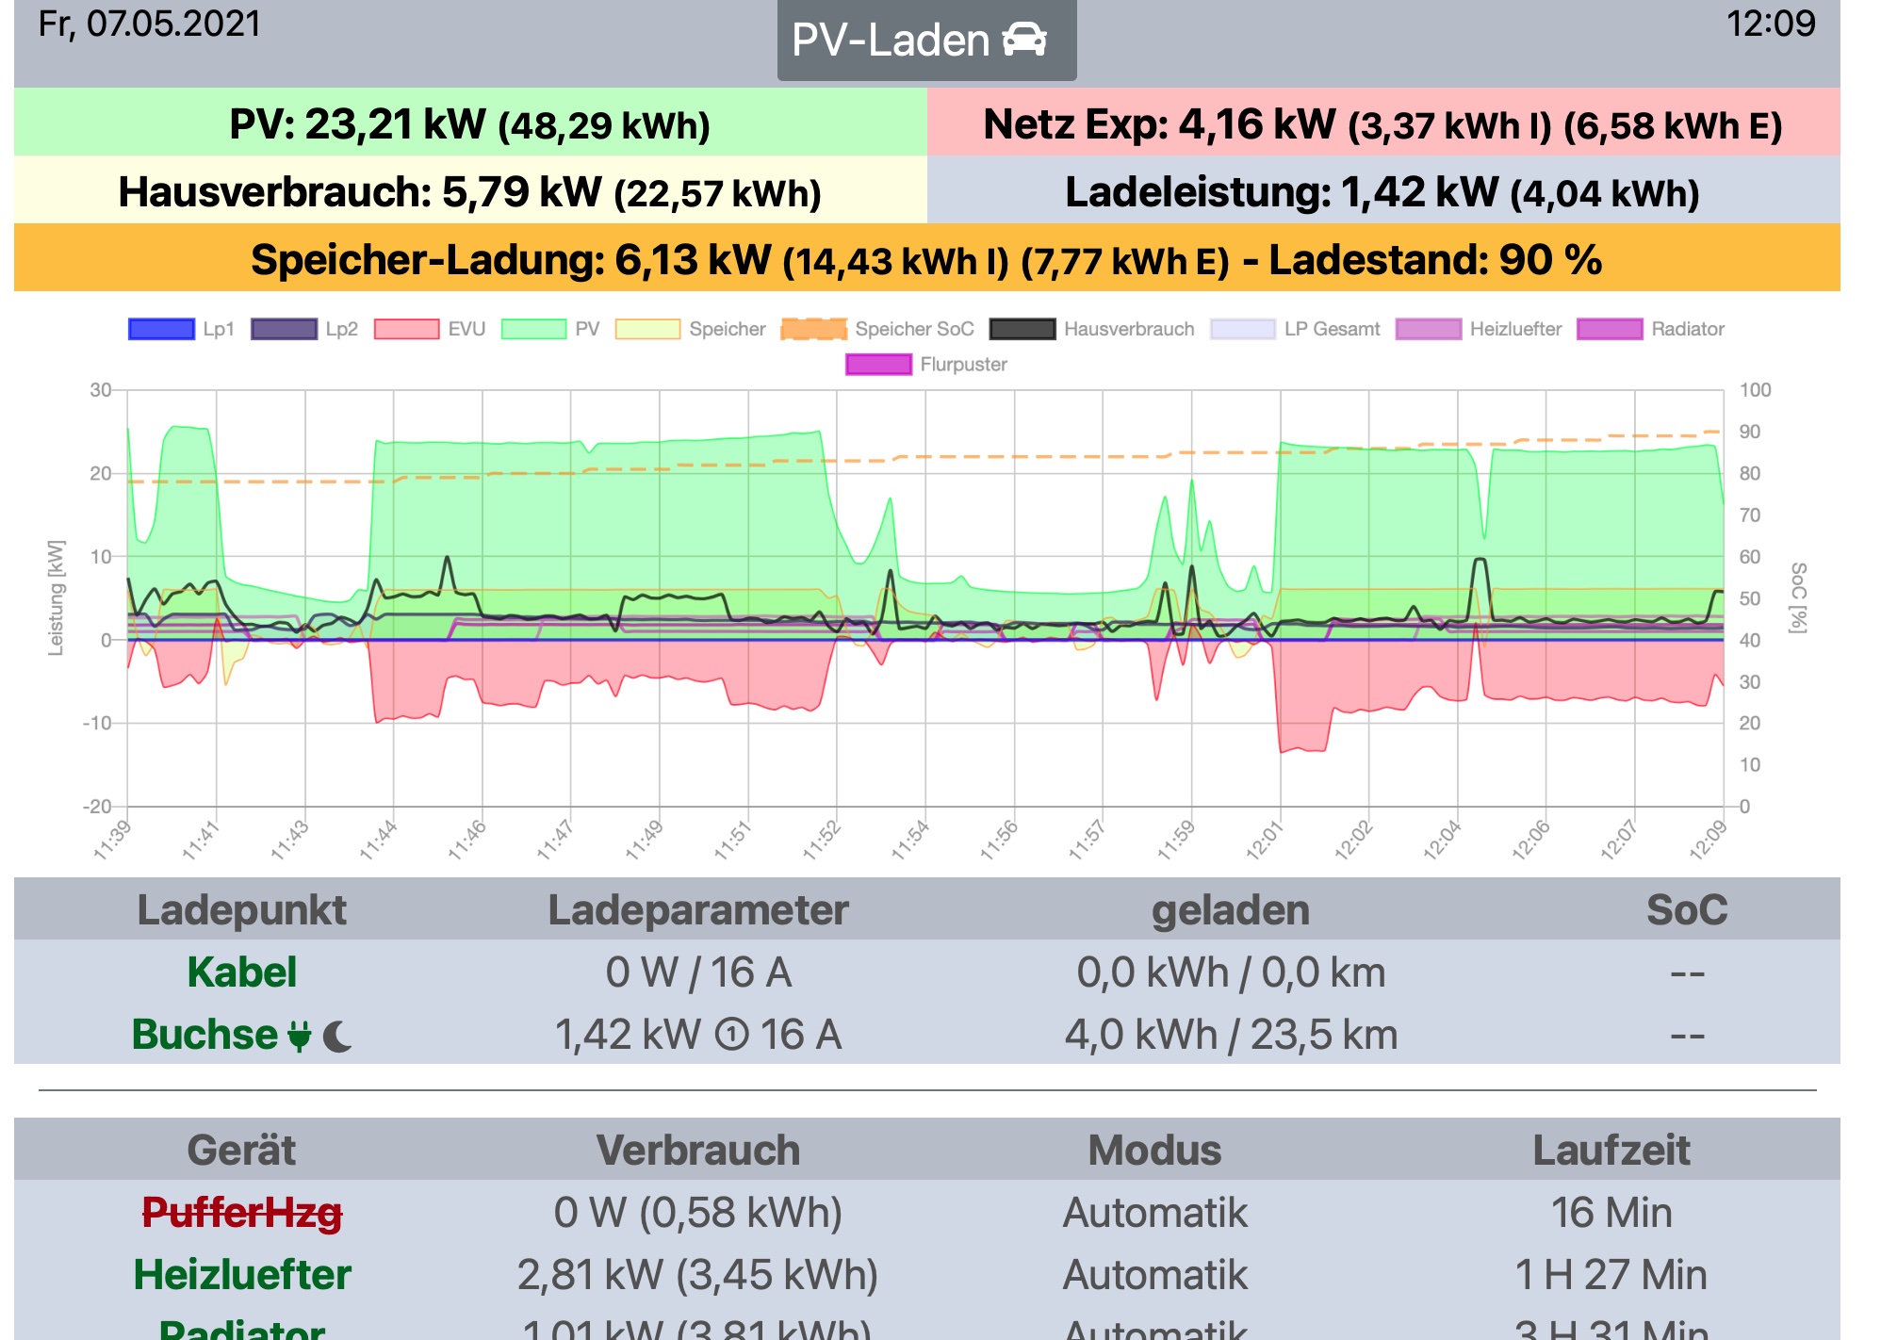Toggle the Flurpuster legend entry
The image size is (1881, 1340).
tap(878, 365)
